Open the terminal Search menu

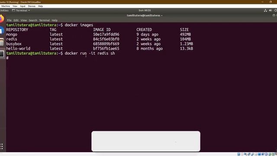[x=33, y=20]
